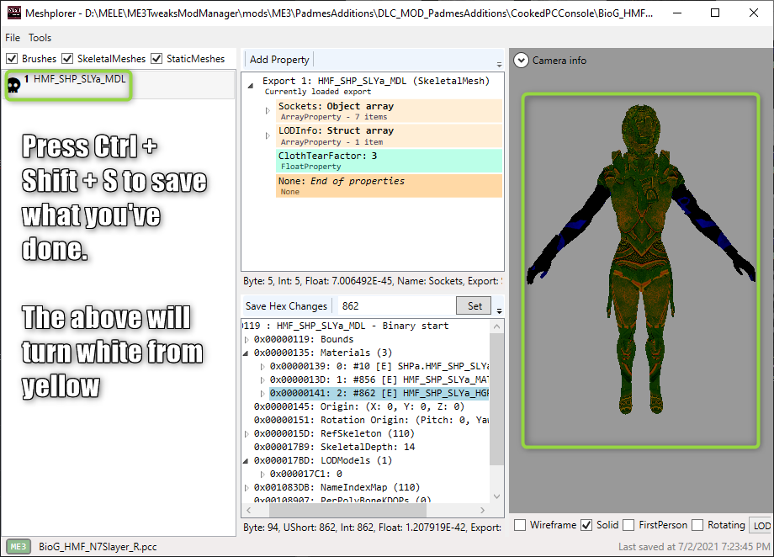Select the Rotation Origin row
This screenshot has height=557, width=774.
(371, 420)
